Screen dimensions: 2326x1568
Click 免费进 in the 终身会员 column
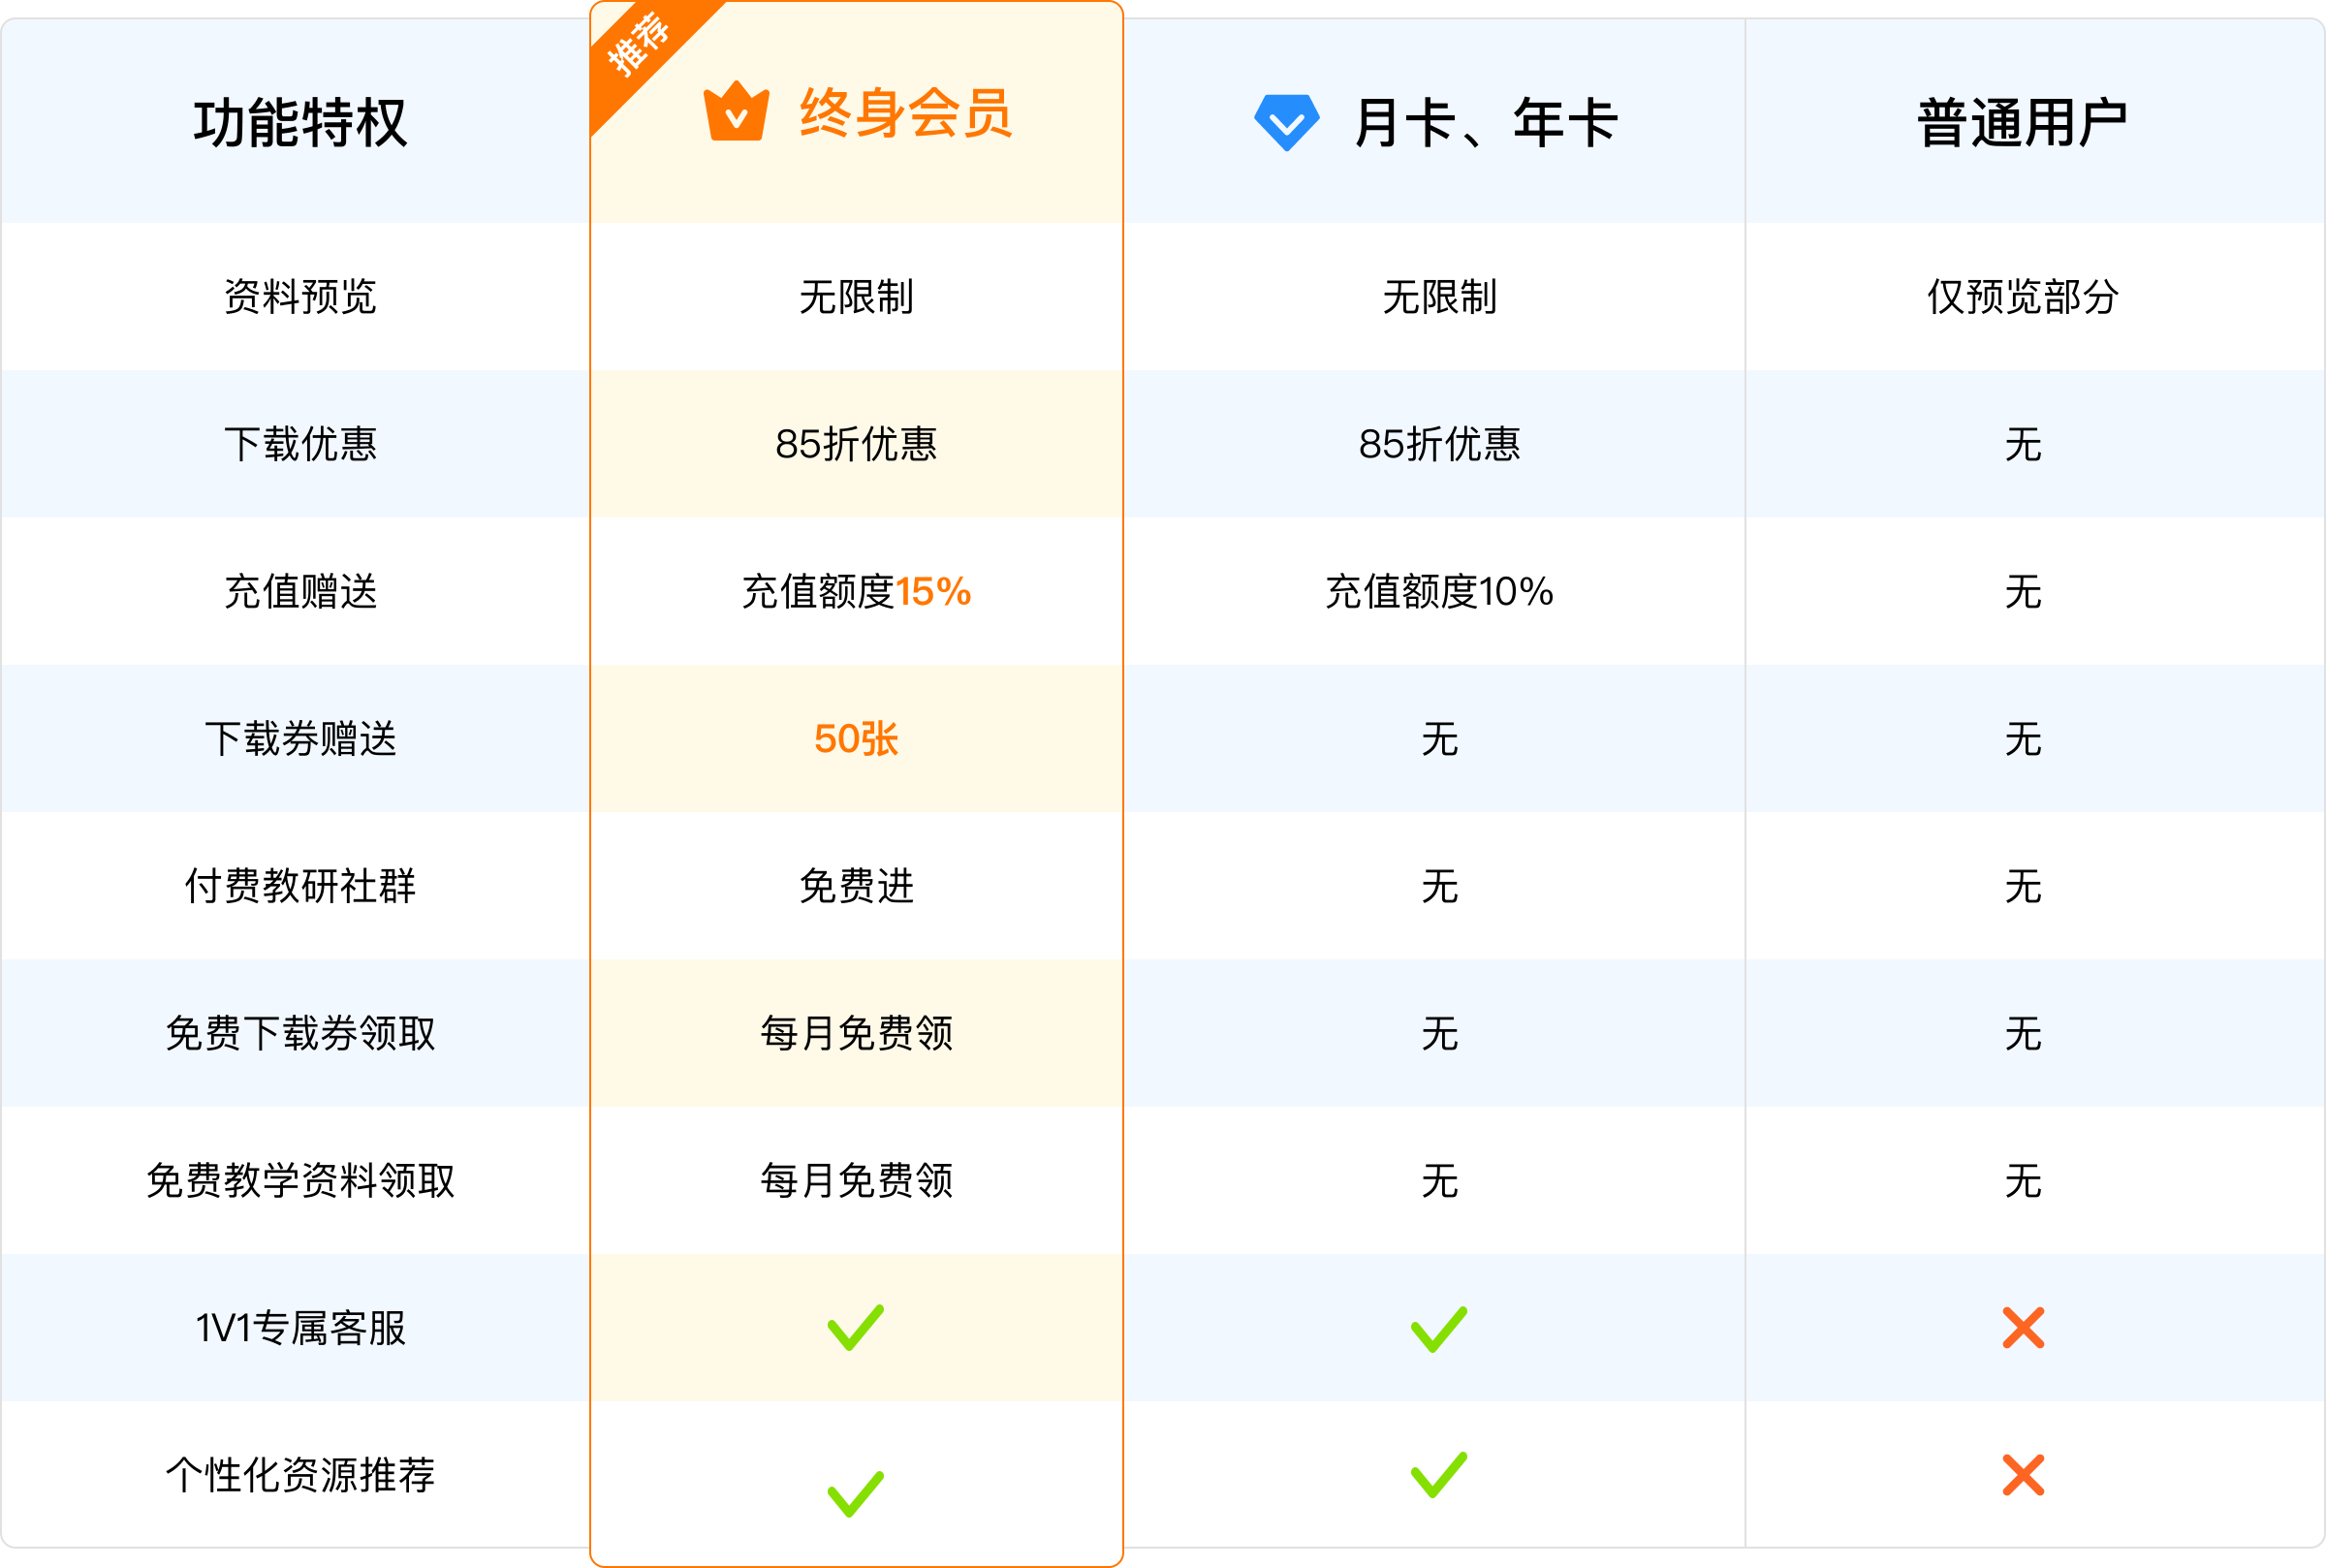[856, 886]
